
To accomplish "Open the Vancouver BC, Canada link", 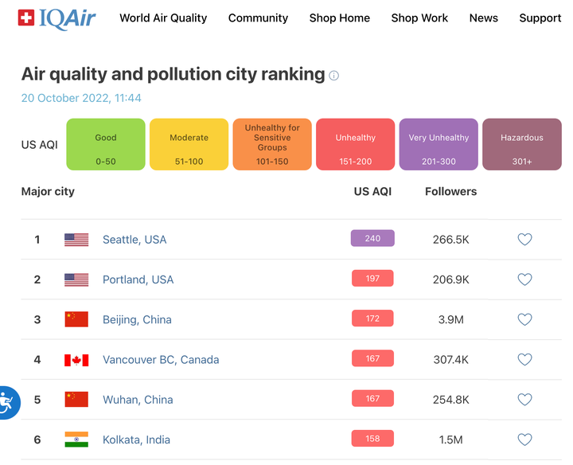I will tap(161, 360).
